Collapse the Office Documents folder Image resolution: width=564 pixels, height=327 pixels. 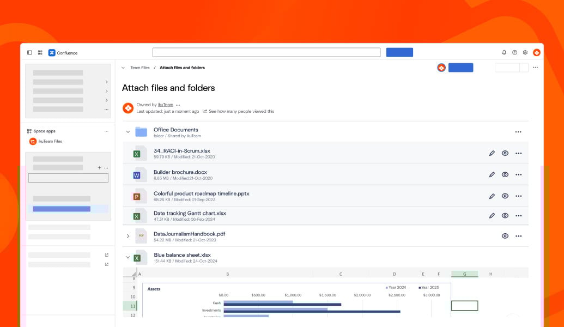point(128,132)
